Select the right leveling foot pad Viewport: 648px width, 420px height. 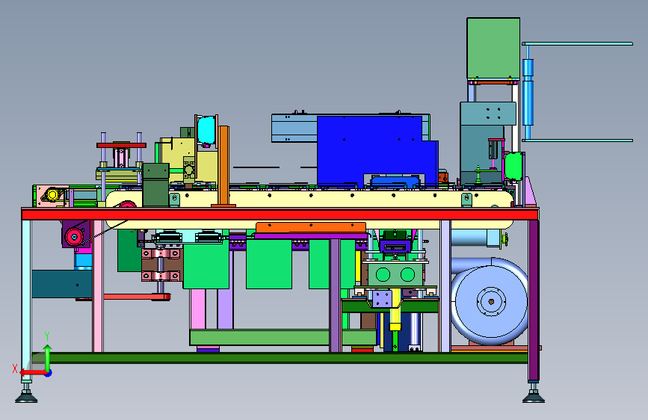tap(534, 398)
